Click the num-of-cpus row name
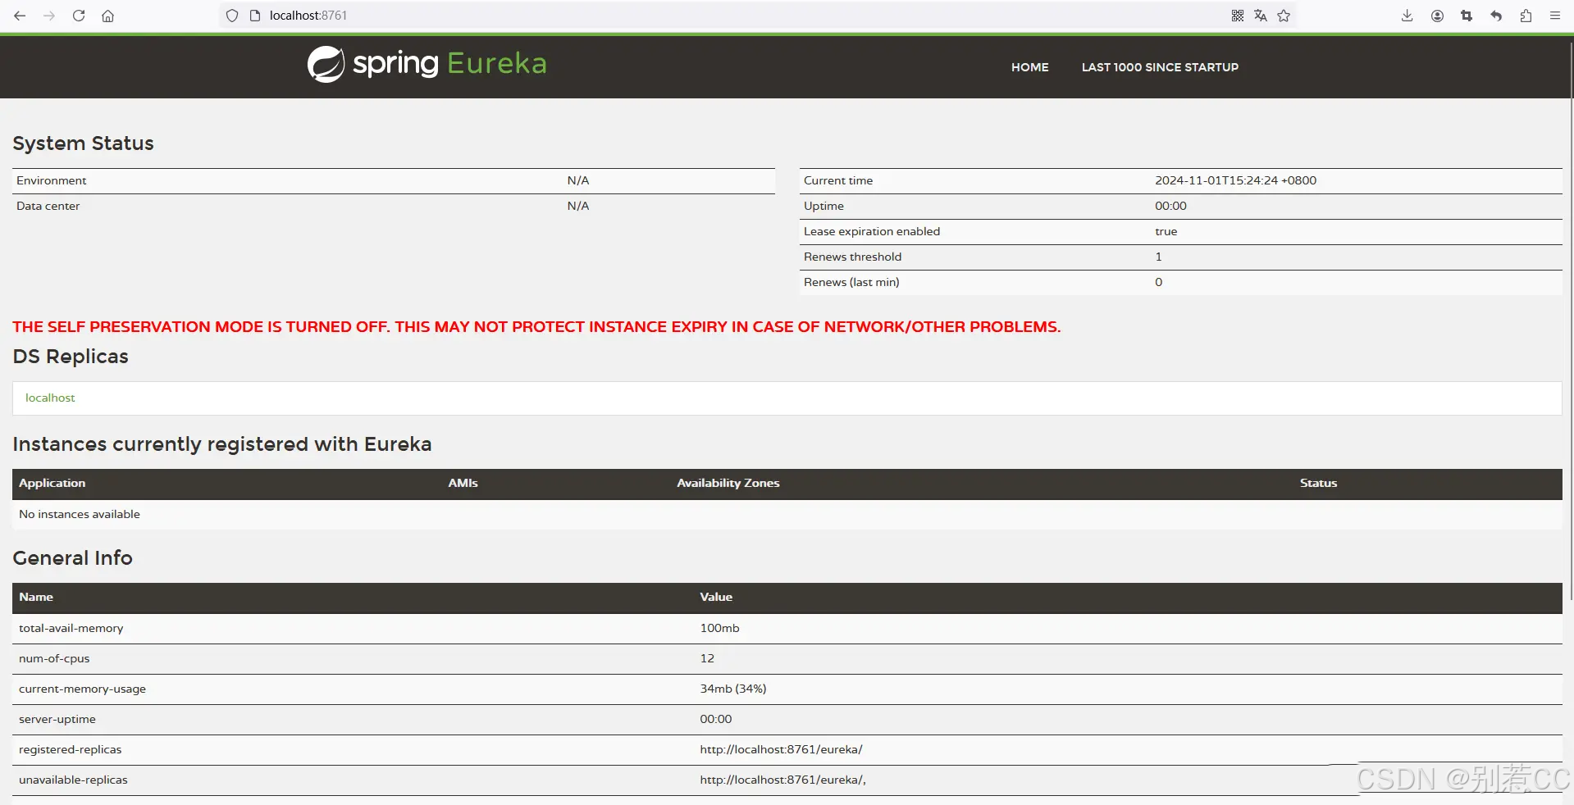 tap(54, 658)
